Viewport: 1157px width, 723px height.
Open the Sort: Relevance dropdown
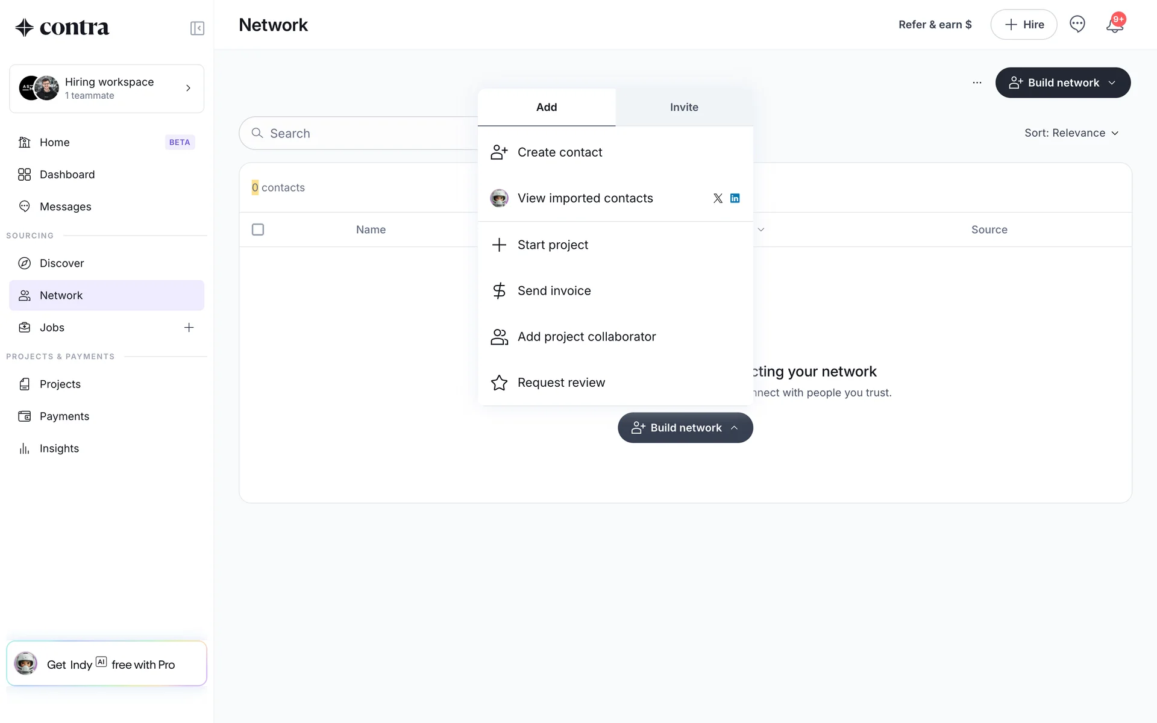(x=1071, y=133)
